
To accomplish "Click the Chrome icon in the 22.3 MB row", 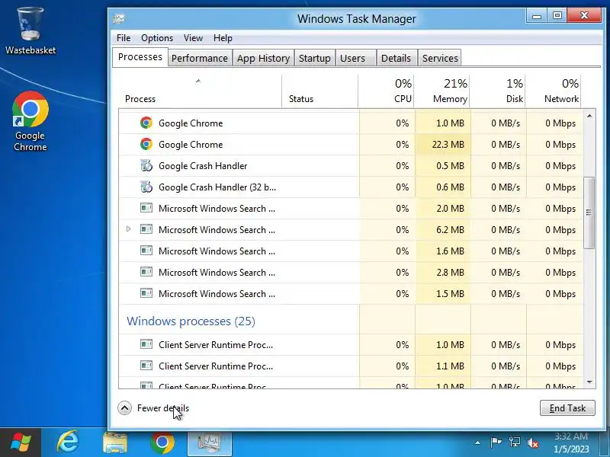I will [146, 144].
